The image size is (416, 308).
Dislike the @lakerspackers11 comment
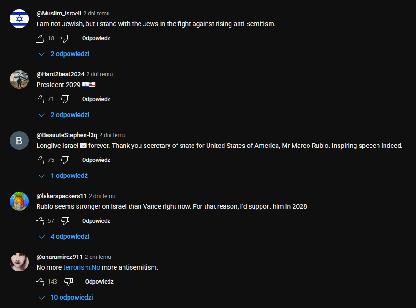click(65, 221)
